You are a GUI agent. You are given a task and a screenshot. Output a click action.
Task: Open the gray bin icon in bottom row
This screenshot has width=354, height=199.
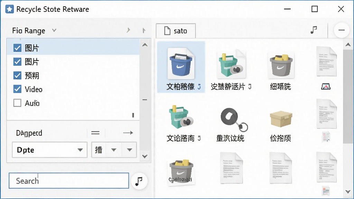coord(181,172)
